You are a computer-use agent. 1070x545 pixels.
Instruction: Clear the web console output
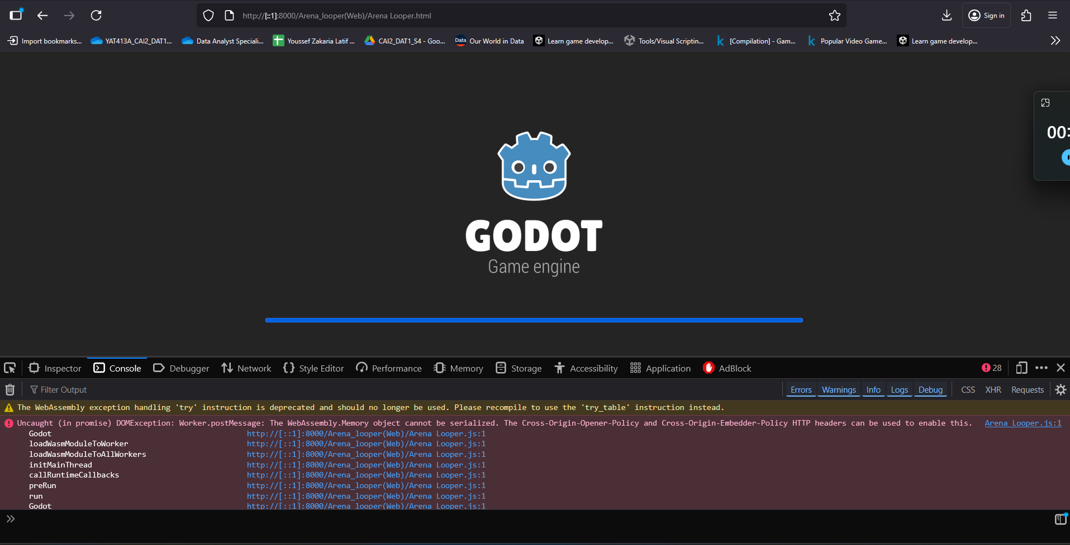(10, 389)
